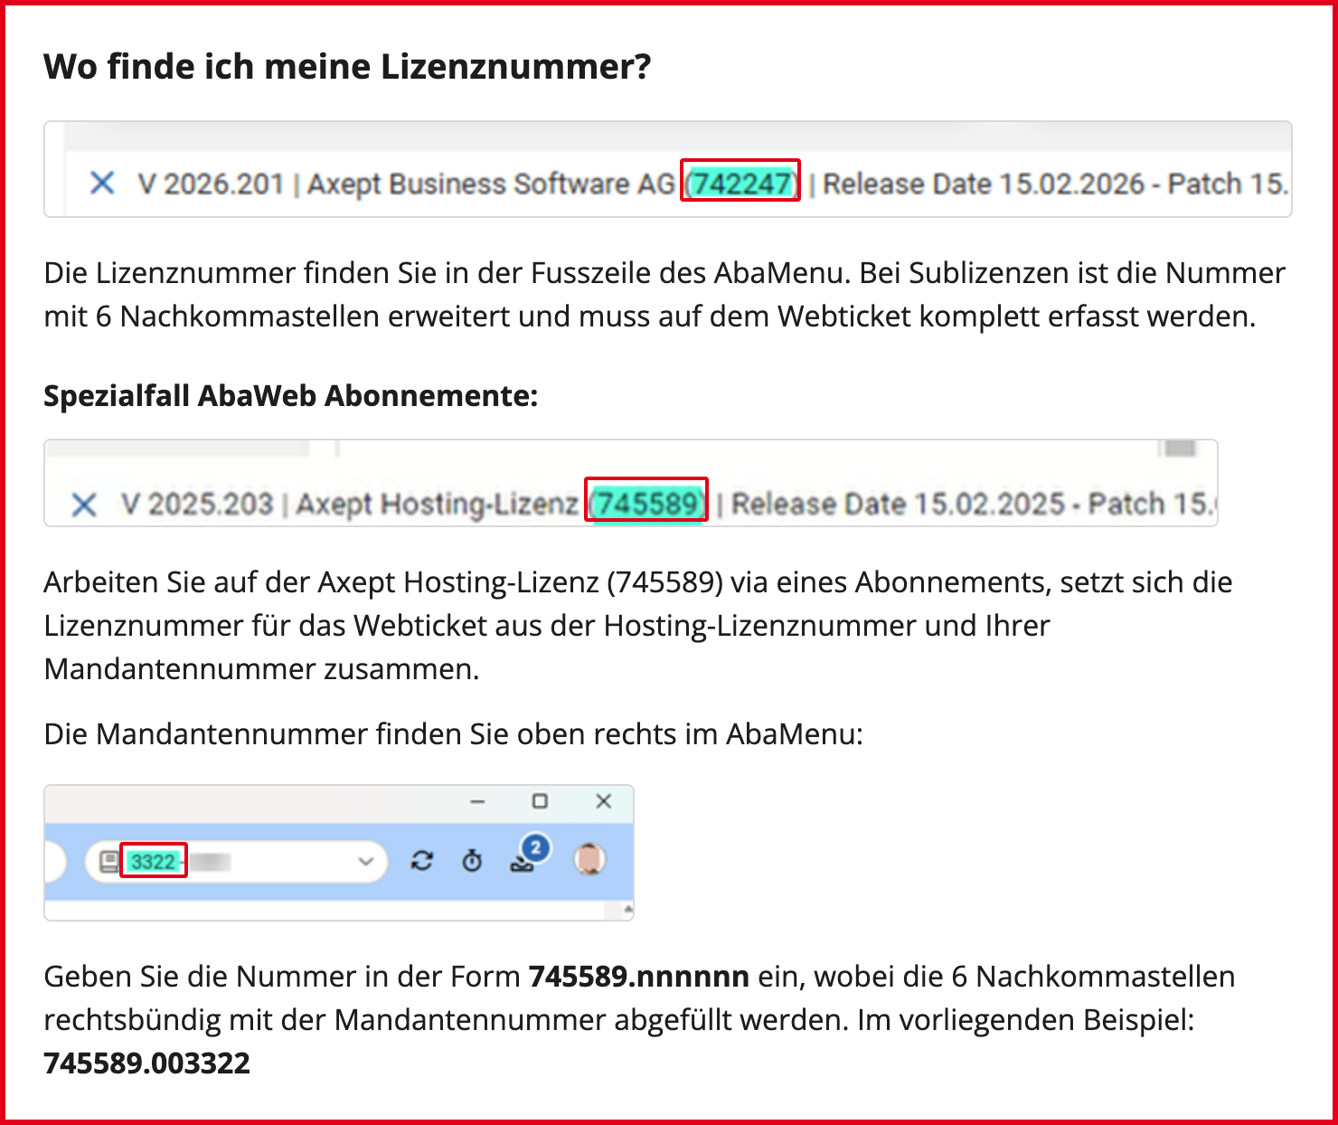Click Release Date 15.02.2026 text
This screenshot has height=1125, width=1338.
[x=984, y=184]
